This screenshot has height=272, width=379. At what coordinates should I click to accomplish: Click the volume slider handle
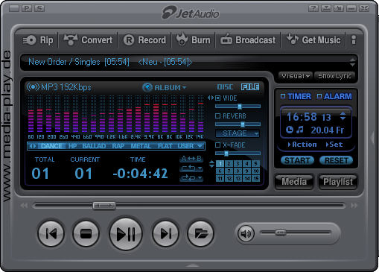[281, 233]
